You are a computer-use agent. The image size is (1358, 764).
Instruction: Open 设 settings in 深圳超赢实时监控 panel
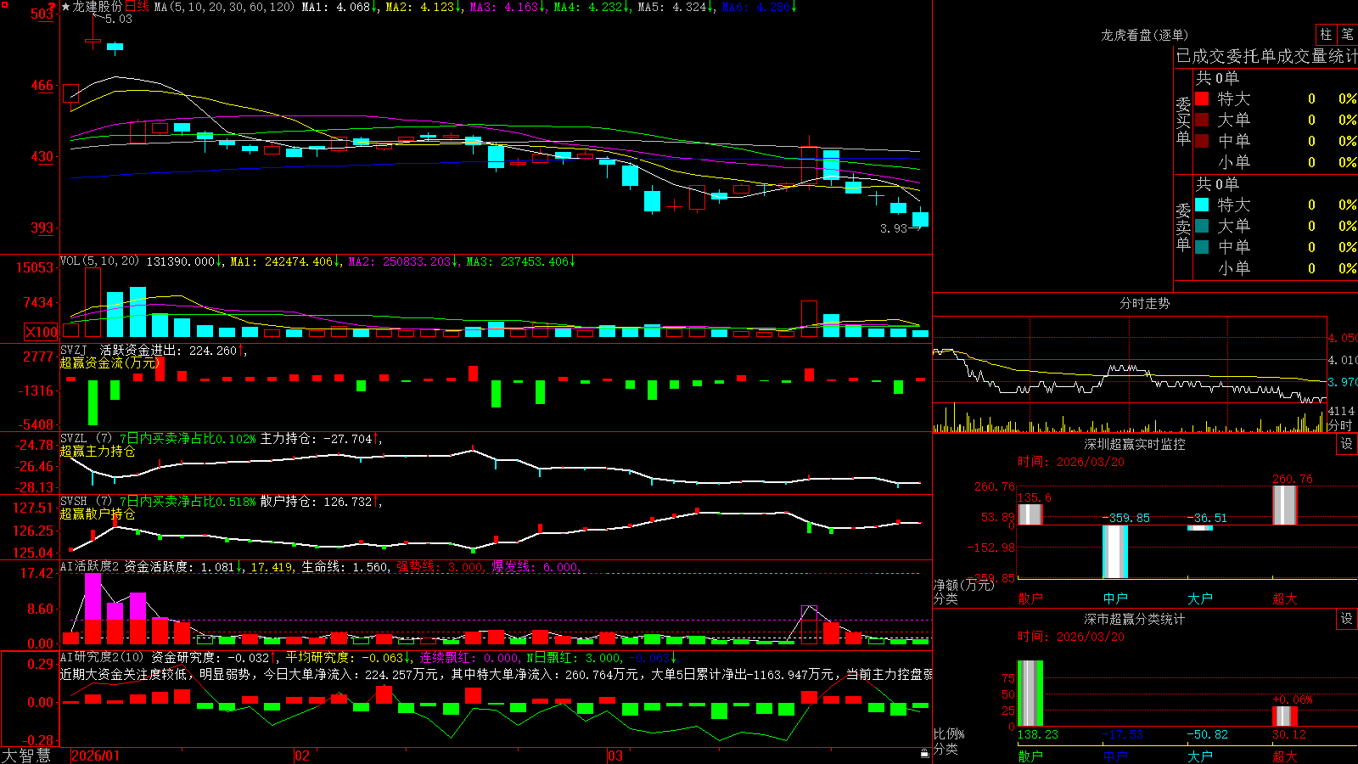(x=1347, y=444)
